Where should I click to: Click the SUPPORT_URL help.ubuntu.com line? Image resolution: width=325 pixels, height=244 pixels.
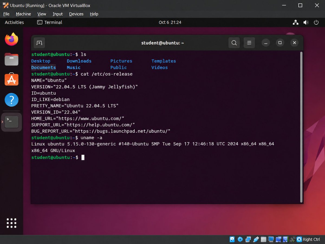point(83,125)
